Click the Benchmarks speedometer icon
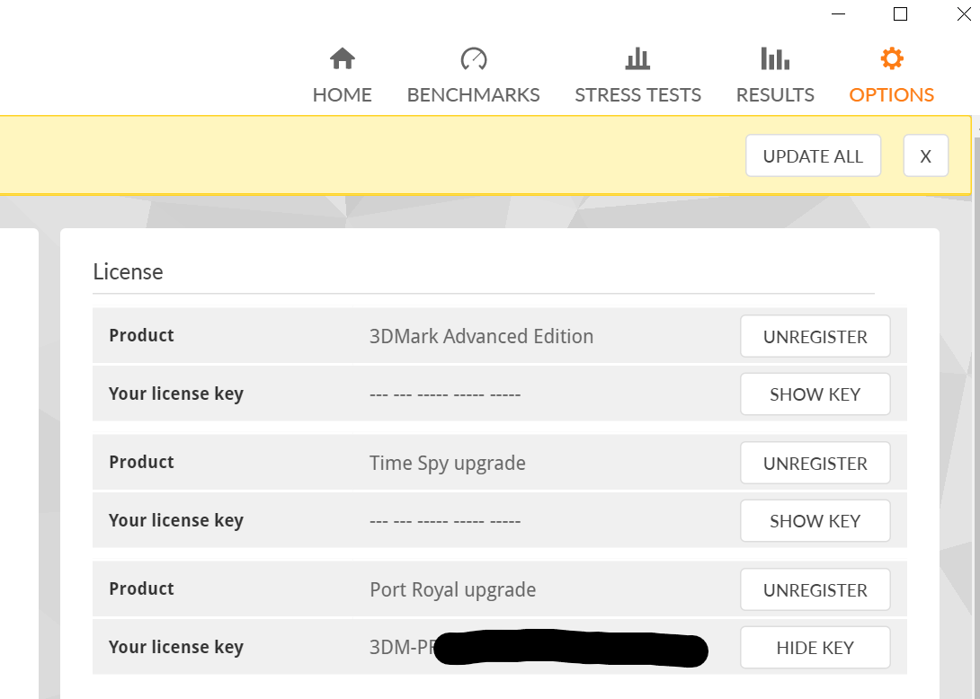The height and width of the screenshot is (699, 980). pyautogui.click(x=473, y=58)
